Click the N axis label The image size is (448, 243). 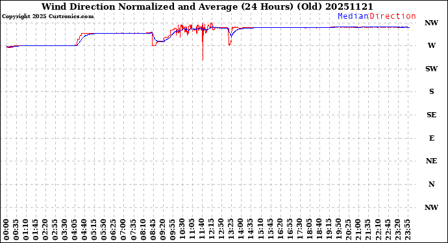click(431, 184)
